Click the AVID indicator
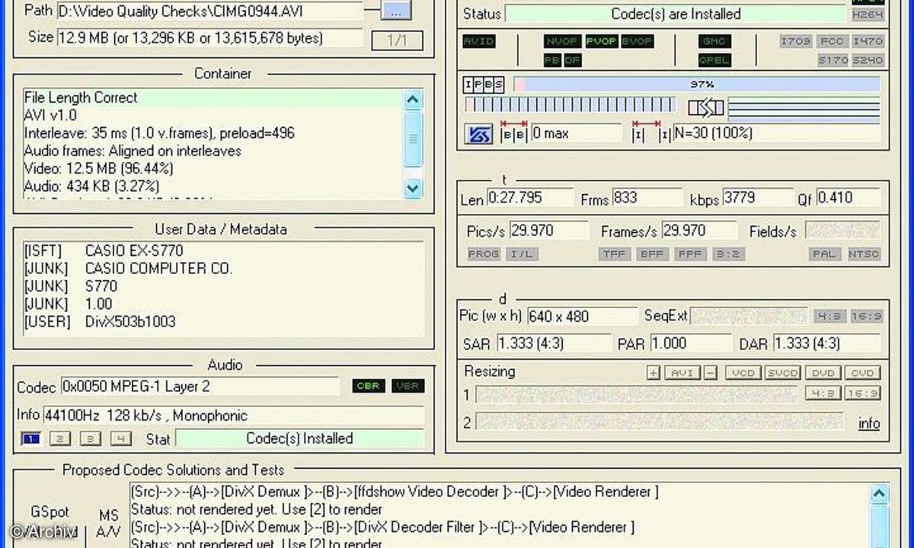The height and width of the screenshot is (548, 914). pos(479,41)
